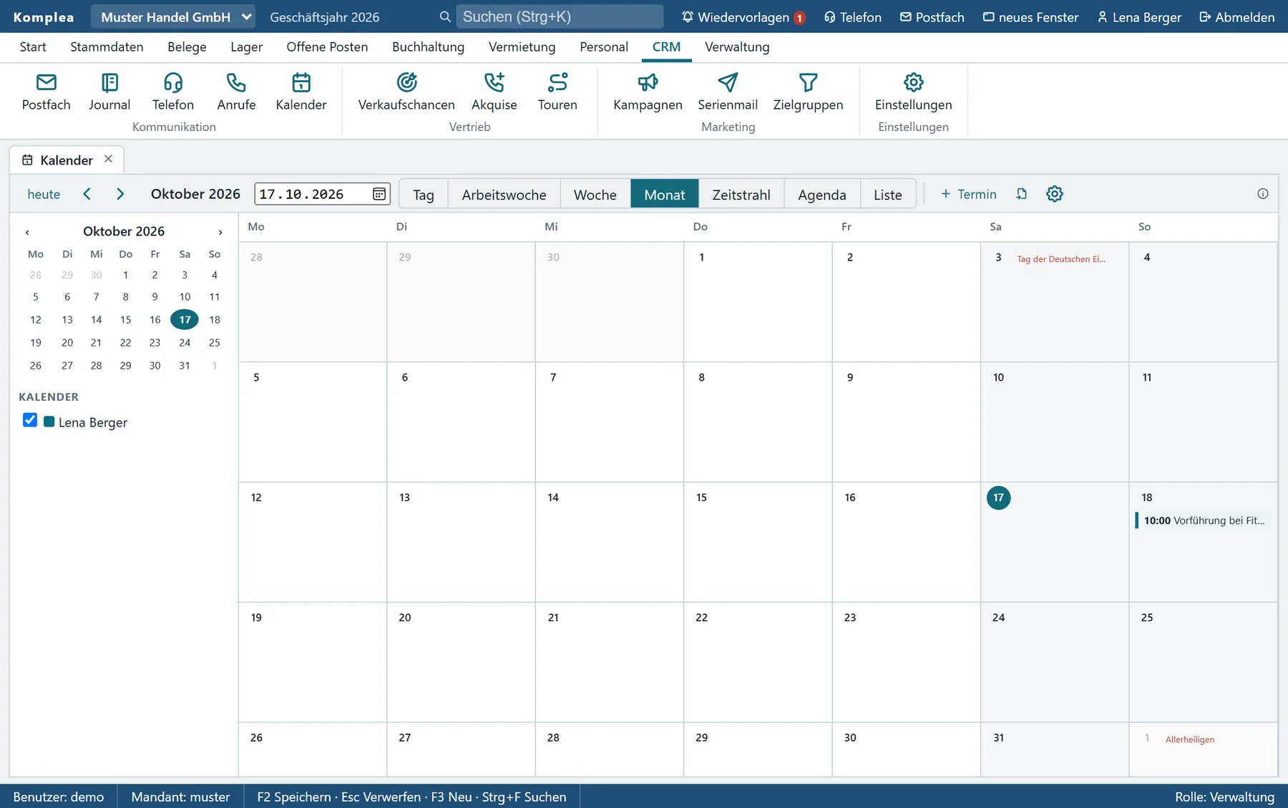
Task: Open Lena Berger user profile
Action: tap(1139, 16)
